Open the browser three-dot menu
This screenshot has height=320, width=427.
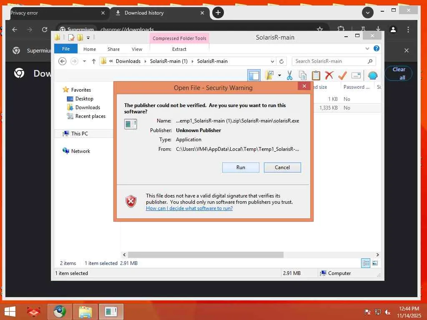click(408, 30)
